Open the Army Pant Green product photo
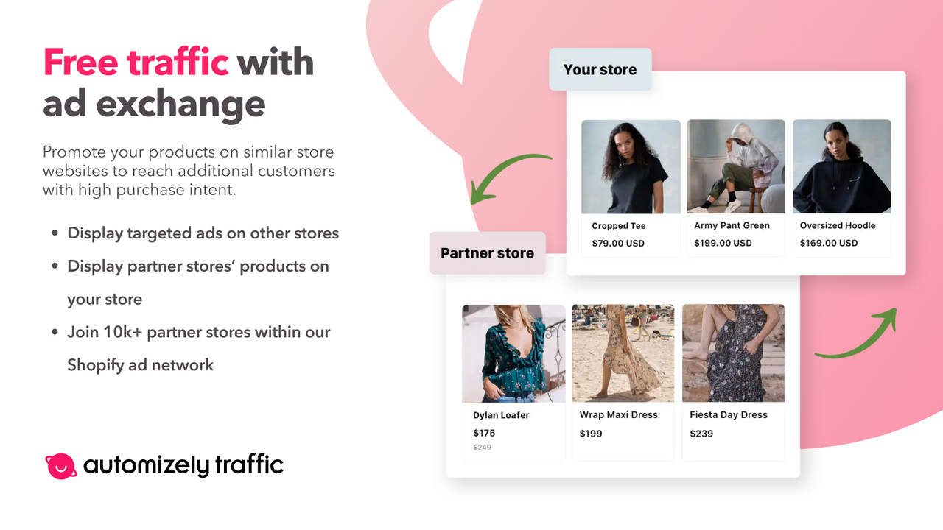 (736, 167)
